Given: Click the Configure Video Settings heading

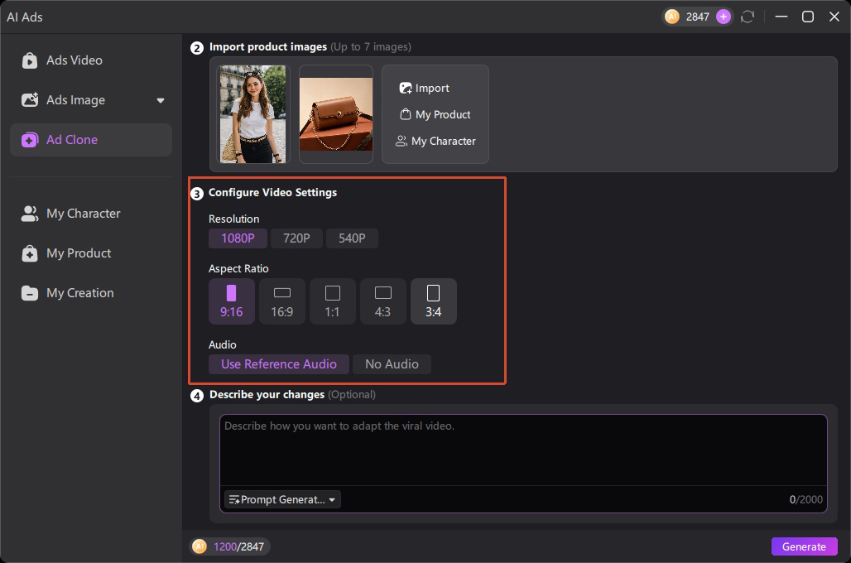Looking at the screenshot, I should pos(272,193).
